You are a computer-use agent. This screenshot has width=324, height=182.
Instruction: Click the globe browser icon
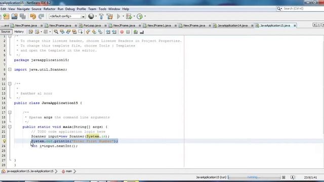91,16
